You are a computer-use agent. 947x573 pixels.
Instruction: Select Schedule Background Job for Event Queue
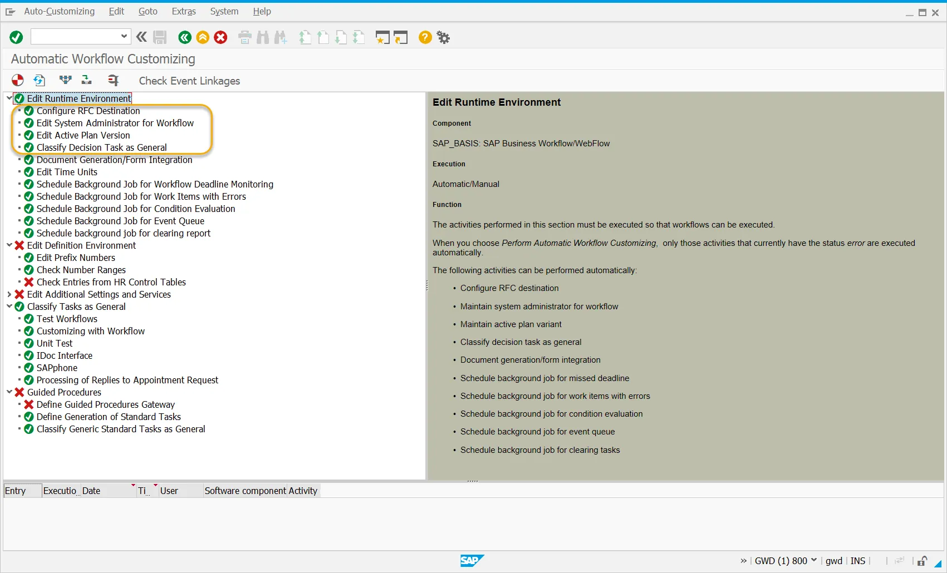coord(120,221)
